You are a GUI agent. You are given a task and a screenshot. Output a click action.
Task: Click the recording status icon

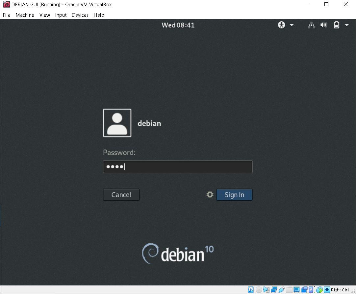pyautogui.click(x=304, y=290)
